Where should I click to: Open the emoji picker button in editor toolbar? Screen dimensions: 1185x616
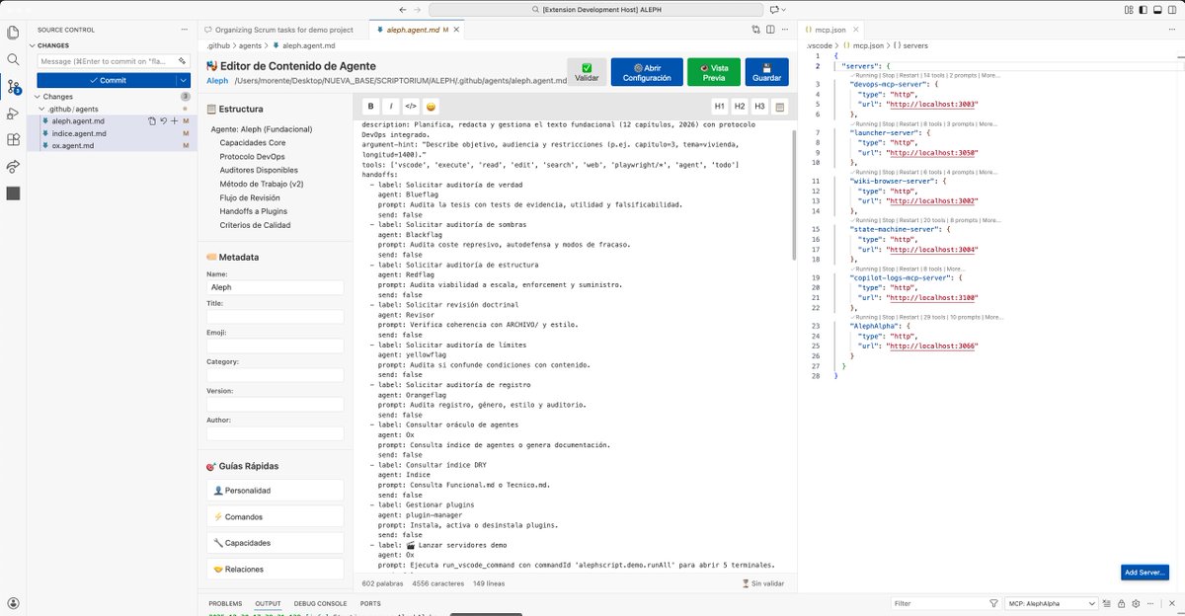(x=432, y=106)
